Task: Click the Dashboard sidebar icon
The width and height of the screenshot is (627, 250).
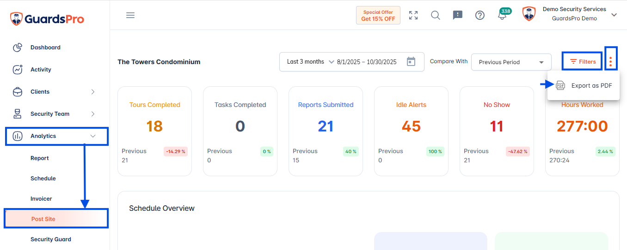Action: (18, 48)
